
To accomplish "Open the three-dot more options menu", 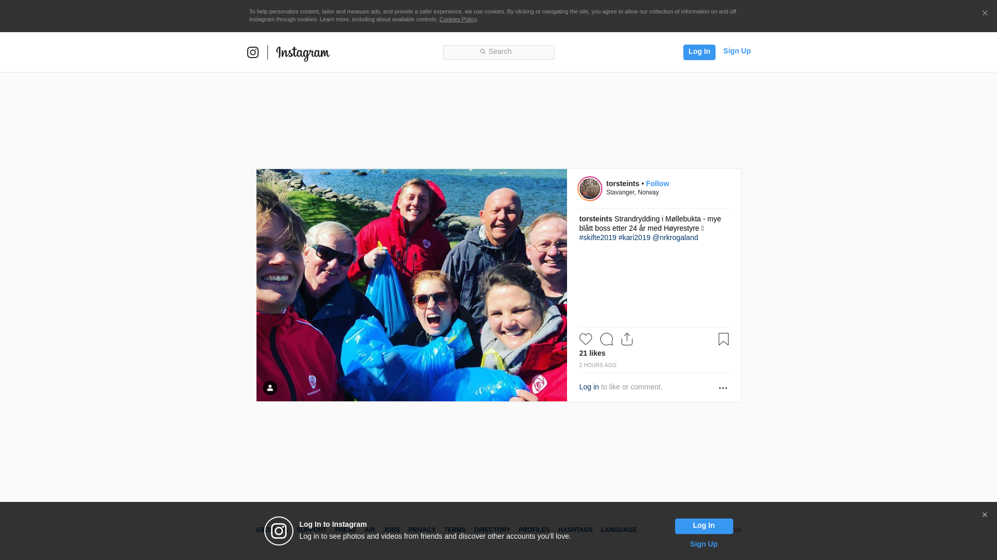I will 723,388.
